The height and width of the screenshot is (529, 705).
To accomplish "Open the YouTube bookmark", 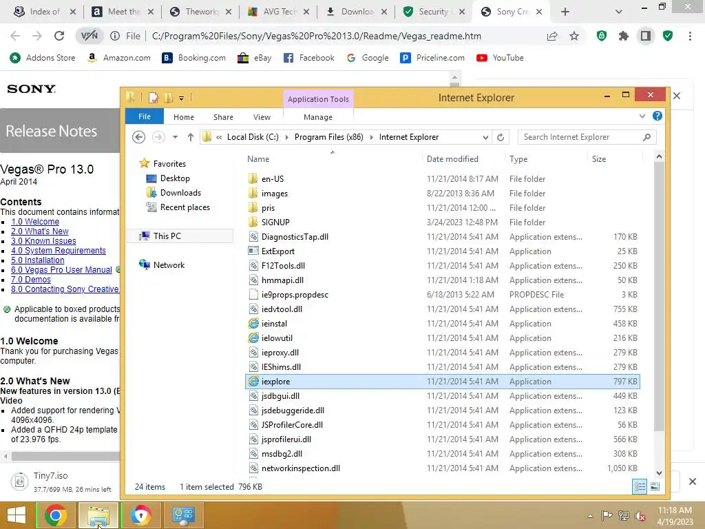I will pyautogui.click(x=500, y=58).
